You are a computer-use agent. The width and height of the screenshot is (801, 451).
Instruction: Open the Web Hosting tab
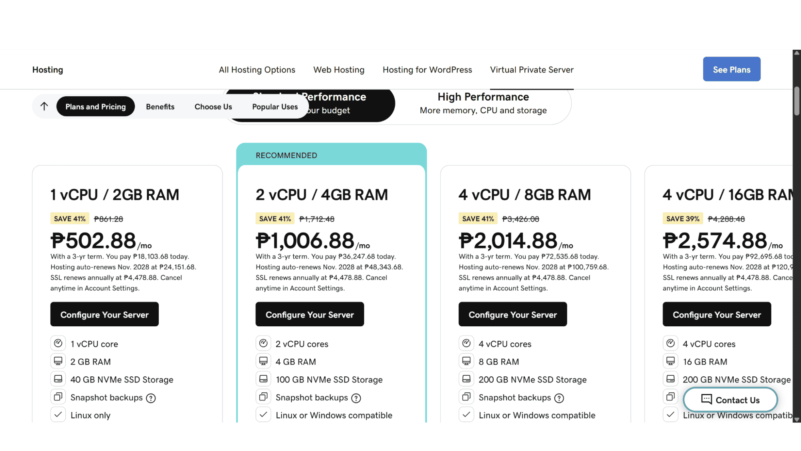pos(339,69)
